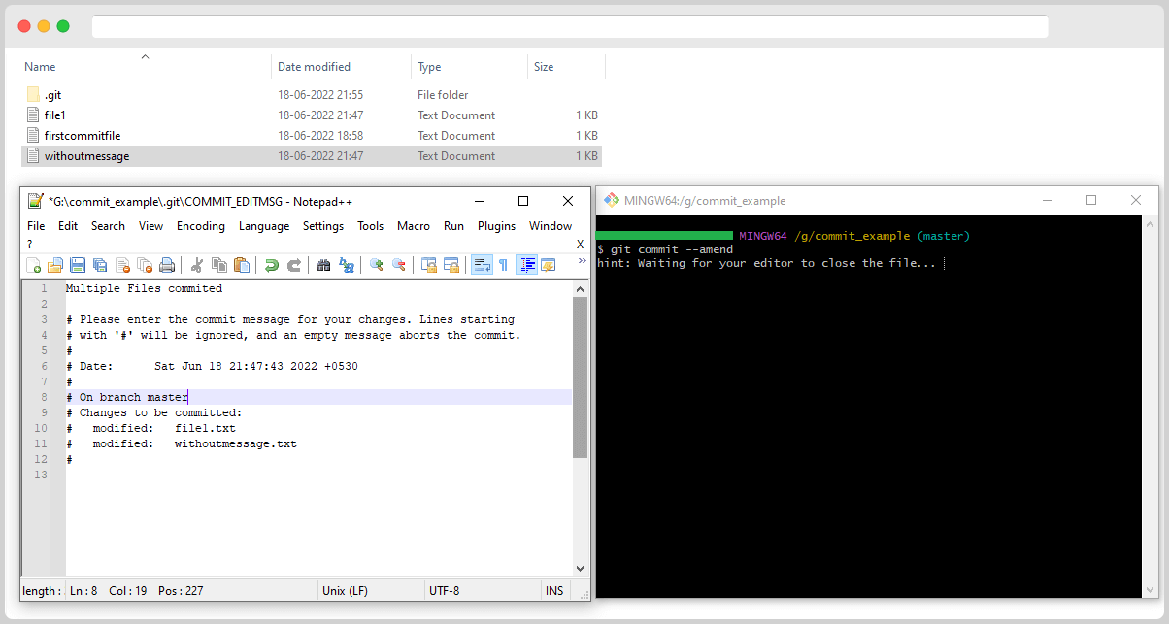
Task: Open the Encoding menu
Action: 201,226
